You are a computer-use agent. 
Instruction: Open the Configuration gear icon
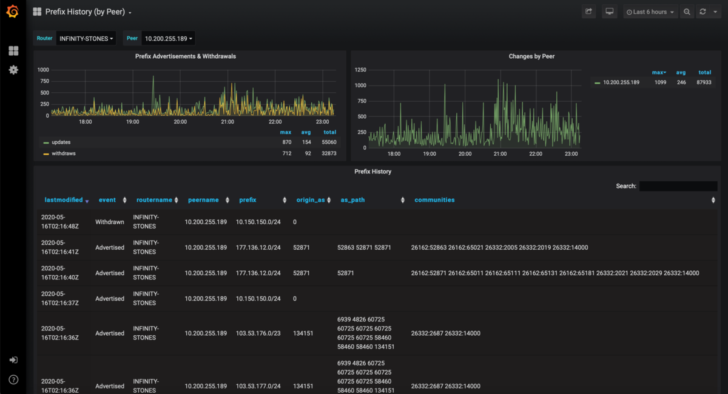(13, 70)
